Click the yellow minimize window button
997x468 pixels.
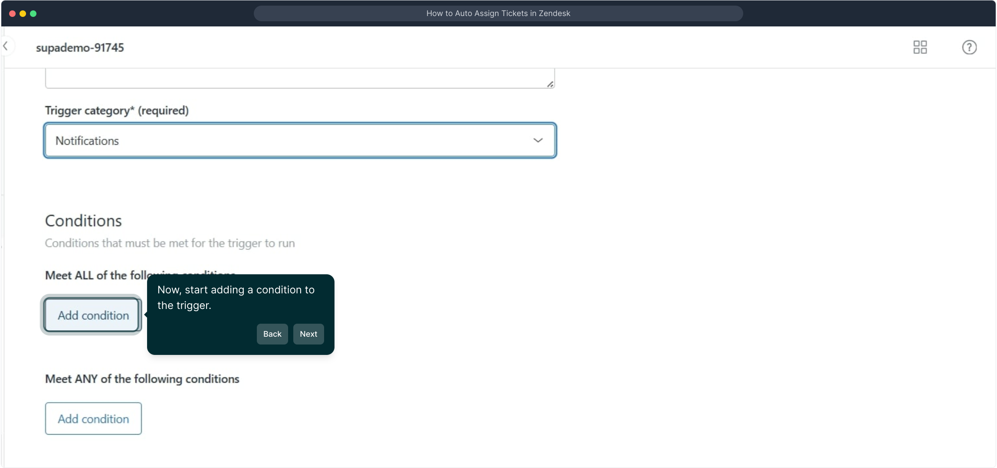23,13
